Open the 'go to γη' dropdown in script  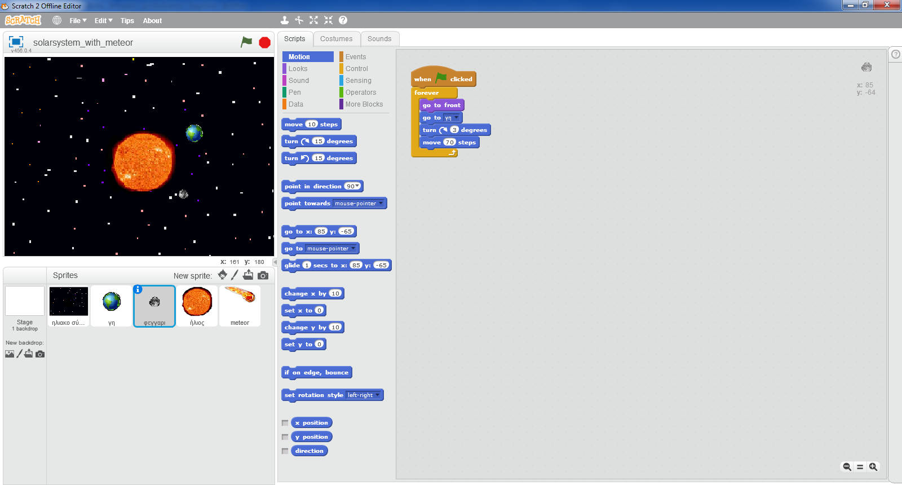[x=456, y=118]
